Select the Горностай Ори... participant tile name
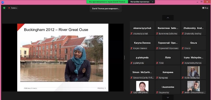The height and width of the screenshot is (100, 211). click(168, 43)
